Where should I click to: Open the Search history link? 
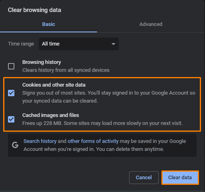[40, 141]
